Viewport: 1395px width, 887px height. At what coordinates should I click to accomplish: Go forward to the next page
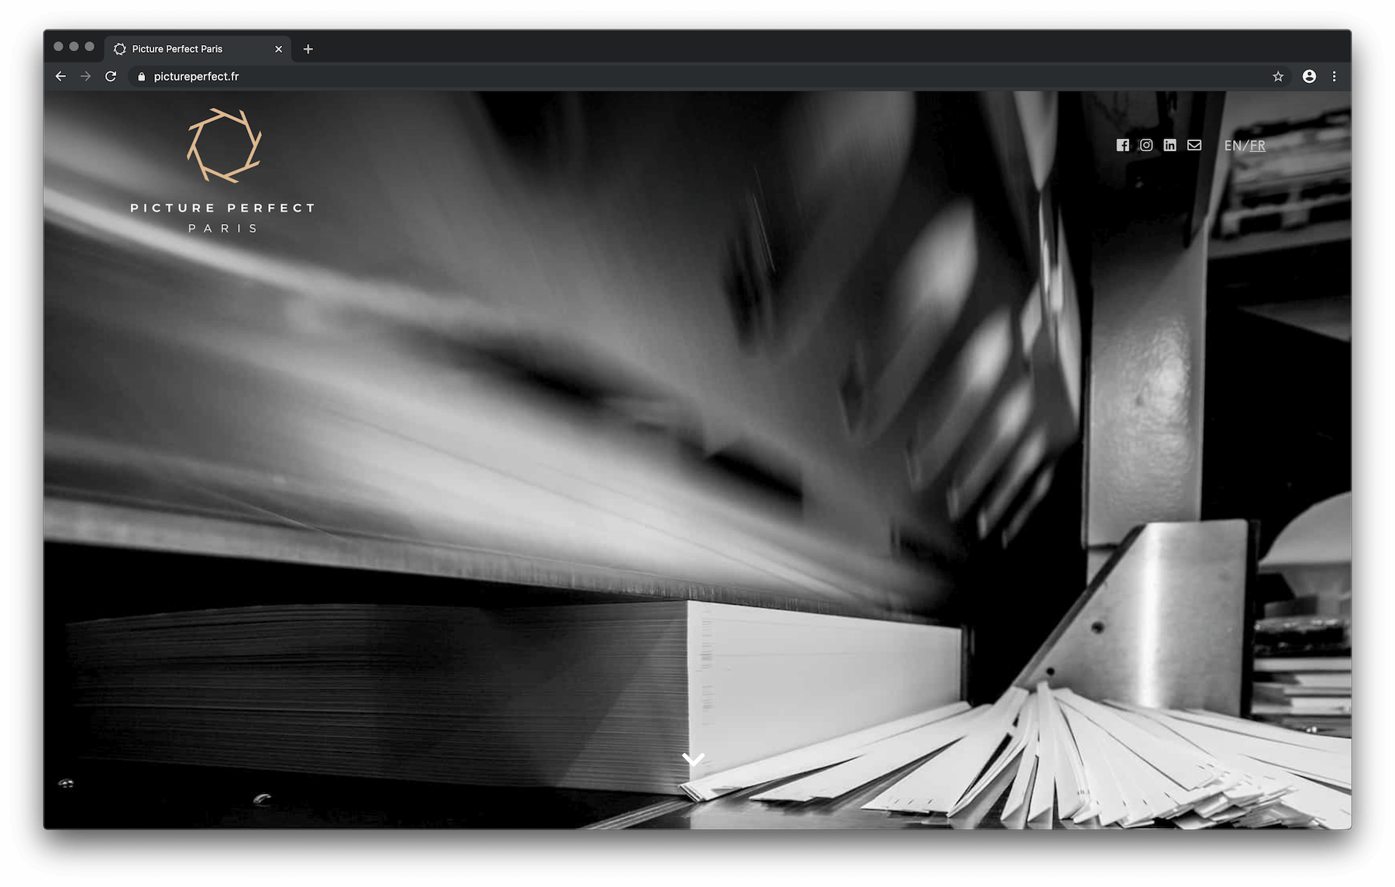click(x=85, y=76)
